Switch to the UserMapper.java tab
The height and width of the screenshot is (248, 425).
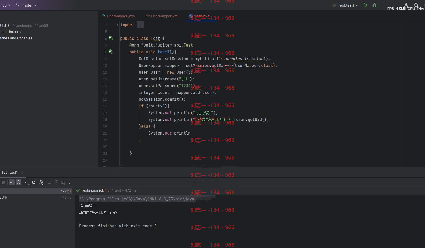118,16
